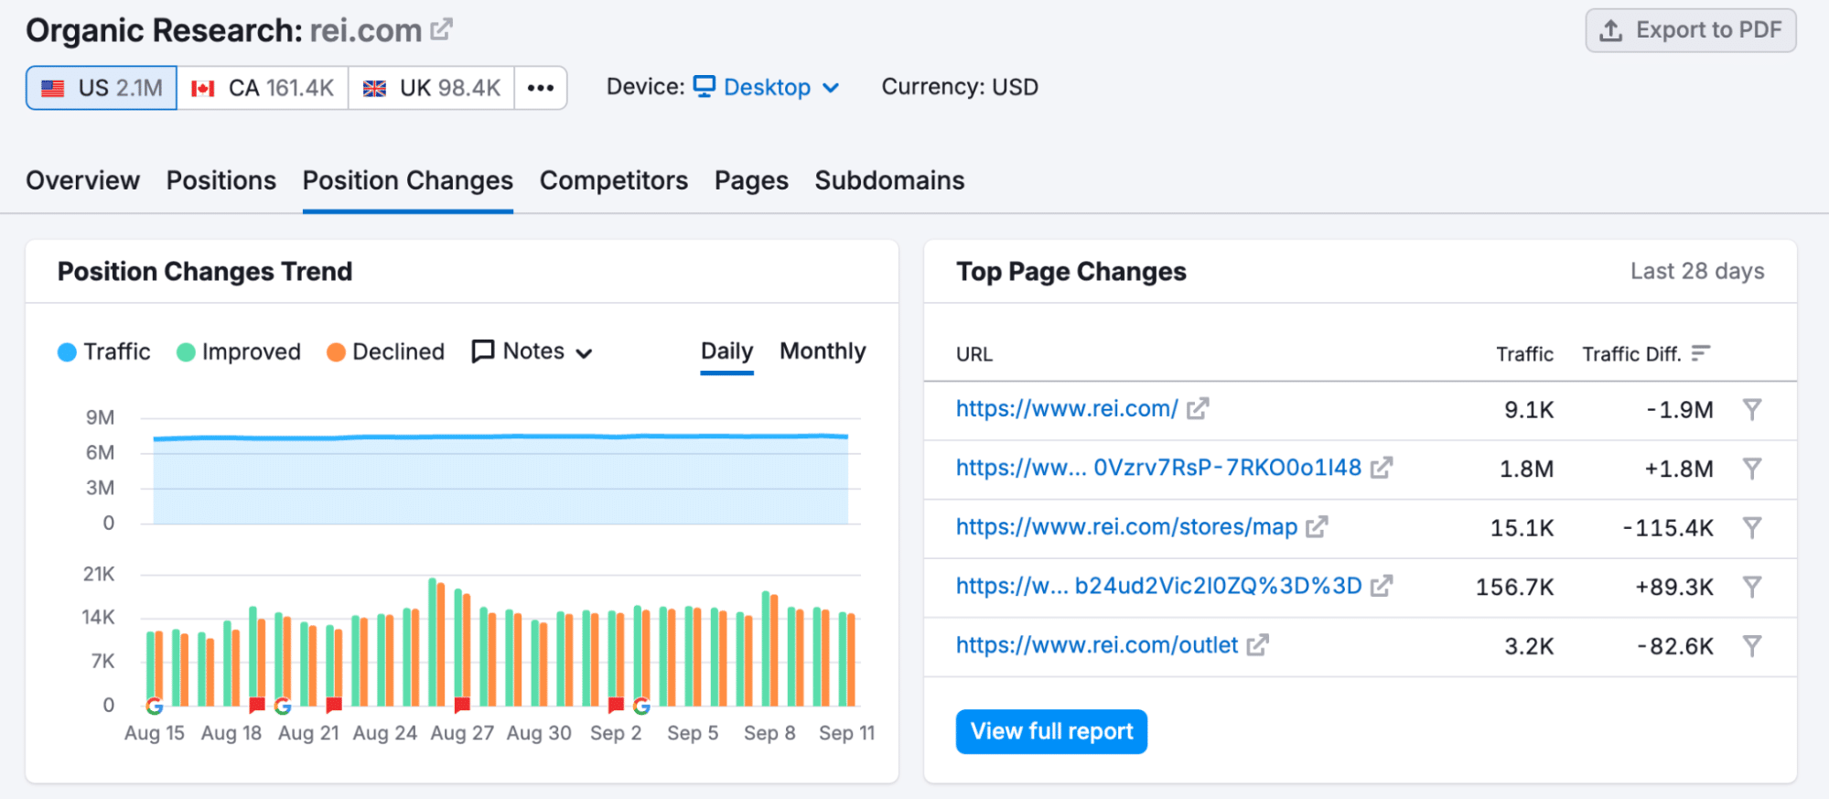The image size is (1829, 799).
Task: Click the View full report button
Action: [x=1051, y=731]
